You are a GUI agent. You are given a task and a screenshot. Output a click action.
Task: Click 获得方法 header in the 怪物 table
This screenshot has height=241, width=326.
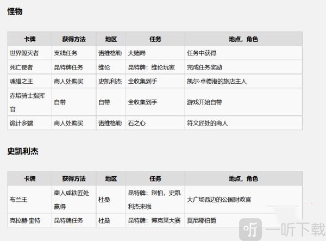coord(74,39)
